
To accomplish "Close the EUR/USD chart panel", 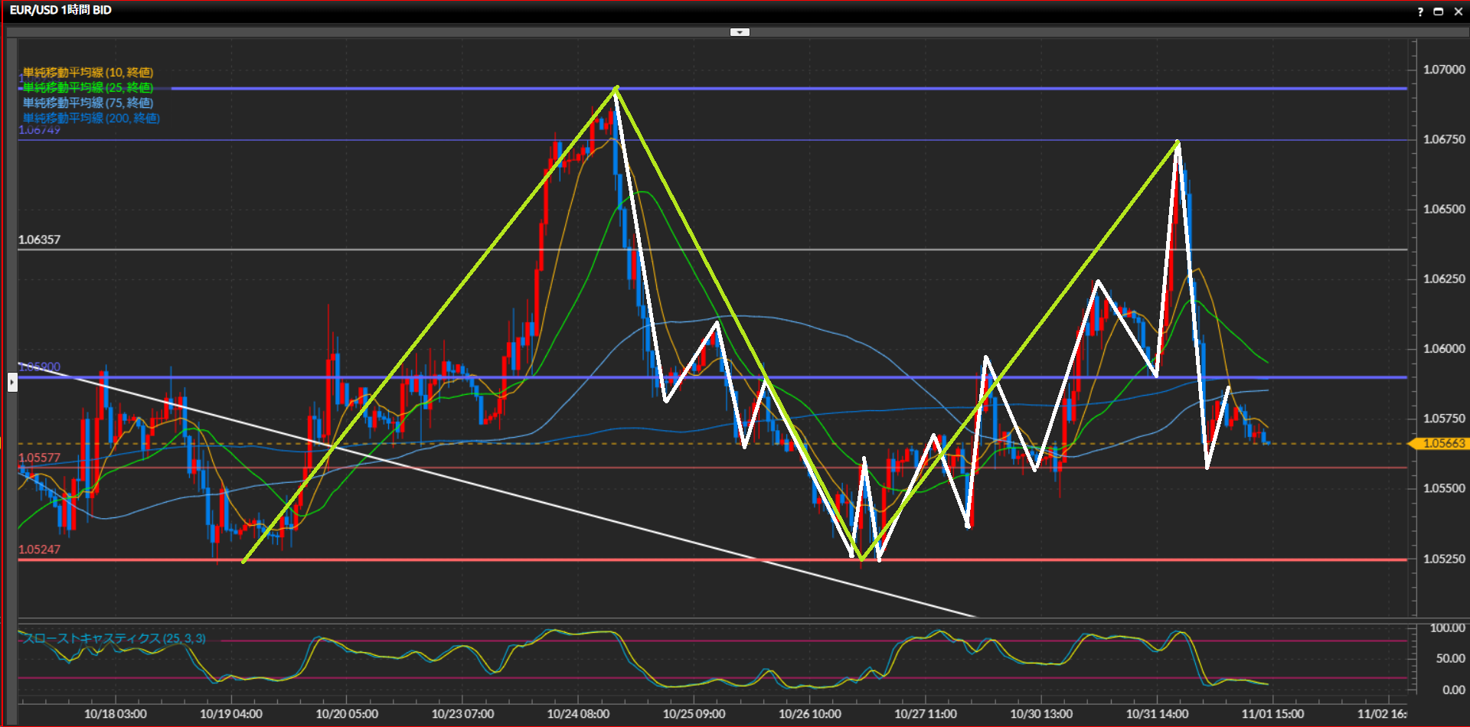I will pyautogui.click(x=1456, y=11).
